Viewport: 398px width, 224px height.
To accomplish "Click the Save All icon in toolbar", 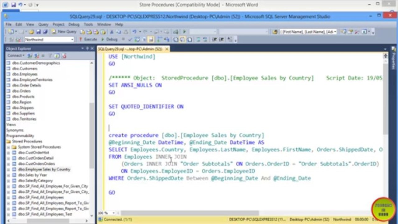I will 45,32.
